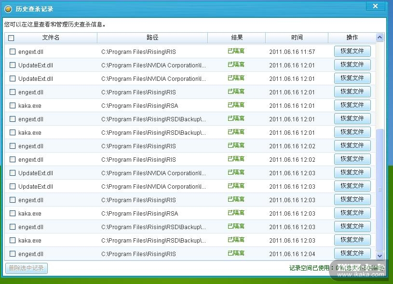Click 恢复文件 for engext.dll RIS at 12:03
Image resolution: width=393 pixels, height=284 pixels.
click(352, 199)
